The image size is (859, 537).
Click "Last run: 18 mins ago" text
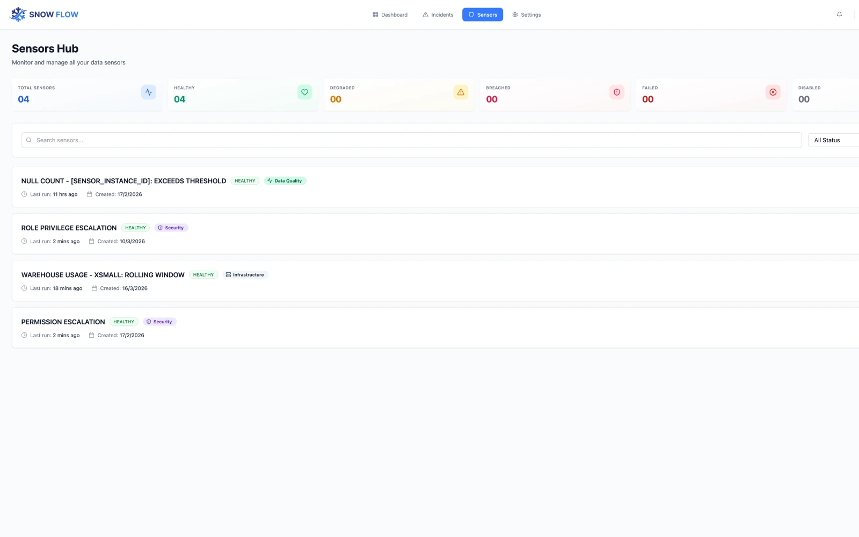point(56,288)
